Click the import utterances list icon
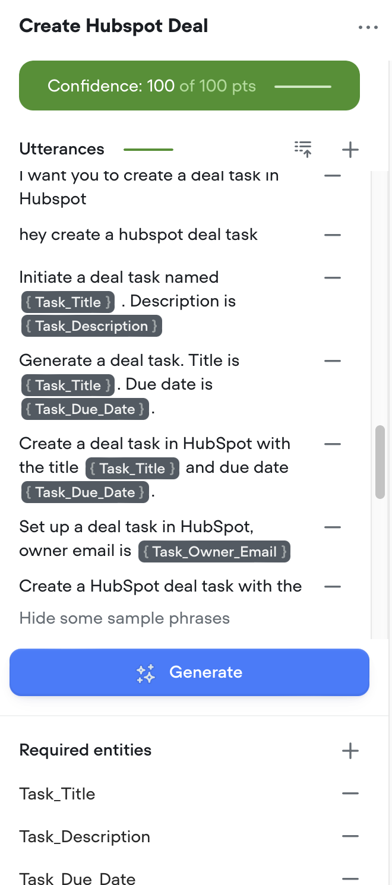392x885 pixels. (303, 149)
